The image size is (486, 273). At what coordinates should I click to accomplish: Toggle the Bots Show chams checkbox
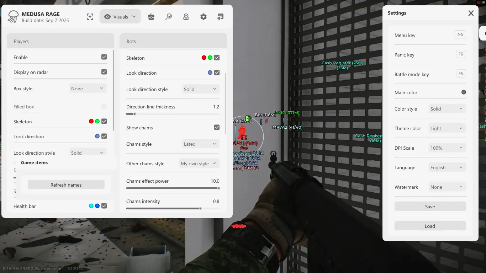coord(217,127)
